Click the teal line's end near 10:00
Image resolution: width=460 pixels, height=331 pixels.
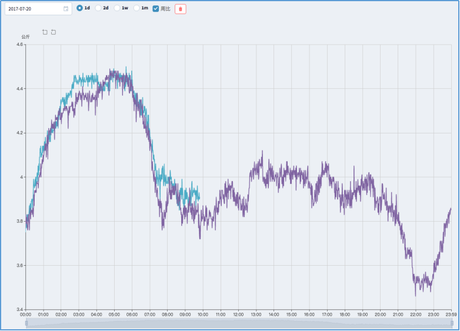199,197
